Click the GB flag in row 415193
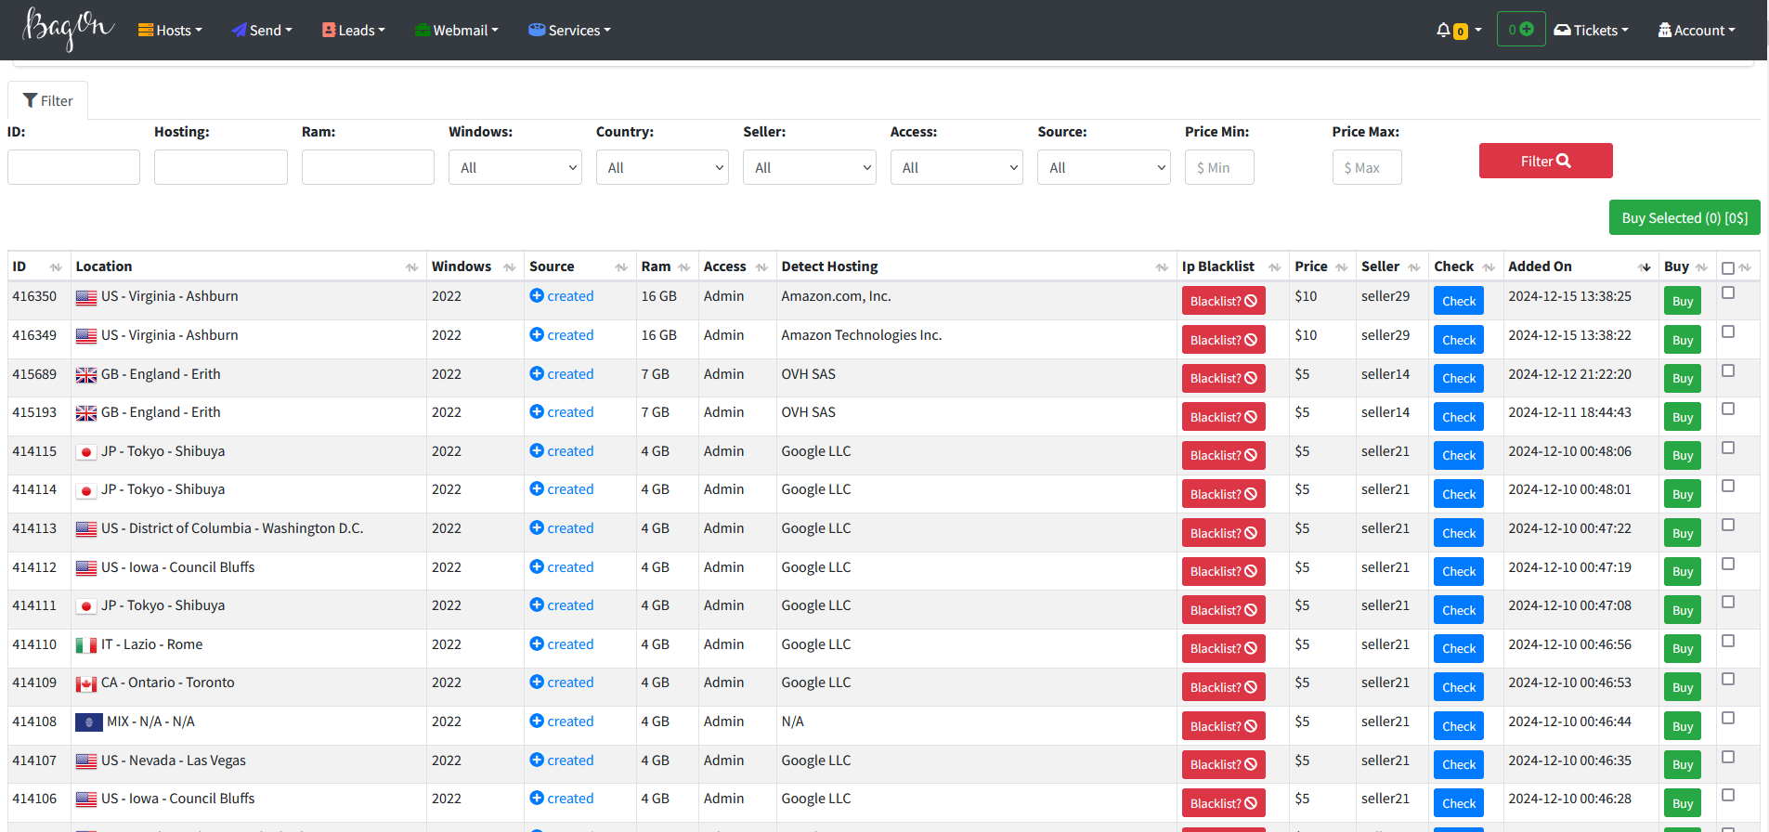Screen dimensions: 1769x832 (x=86, y=413)
